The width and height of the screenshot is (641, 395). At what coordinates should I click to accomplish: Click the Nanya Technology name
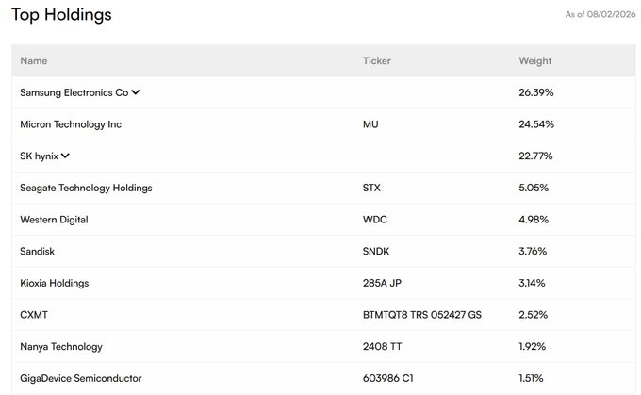pos(61,346)
